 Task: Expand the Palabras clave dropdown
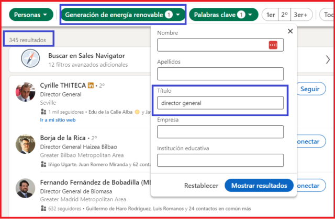(x=224, y=15)
